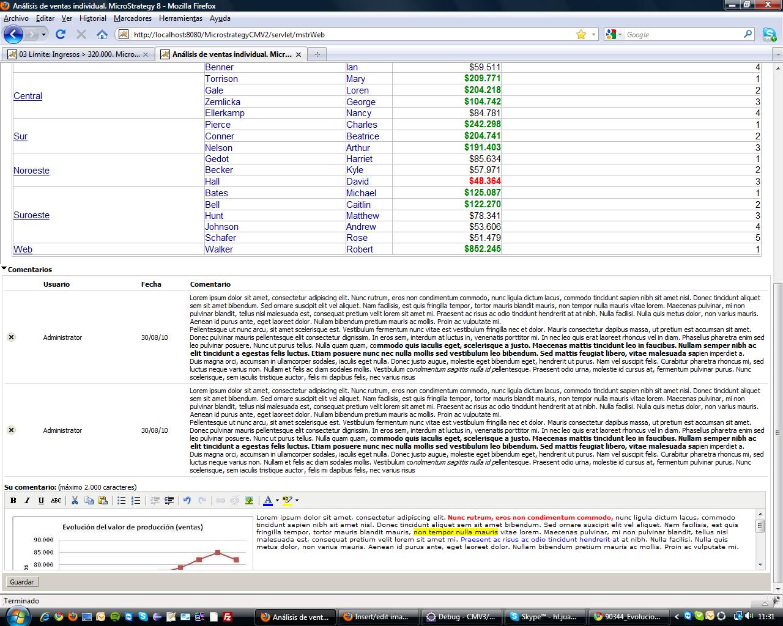
Task: Collapse the Comentarios section
Action: pos(4,269)
